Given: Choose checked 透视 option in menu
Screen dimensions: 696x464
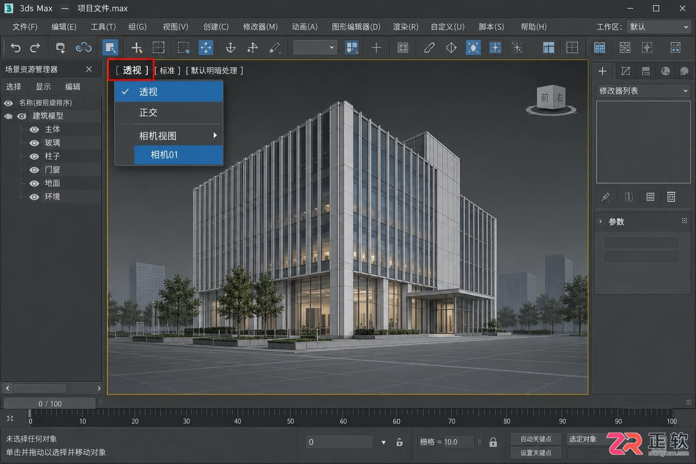Looking at the screenshot, I should pos(169,92).
